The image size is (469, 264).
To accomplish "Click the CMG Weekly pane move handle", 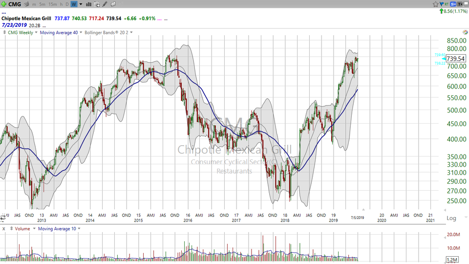I will coord(4,32).
